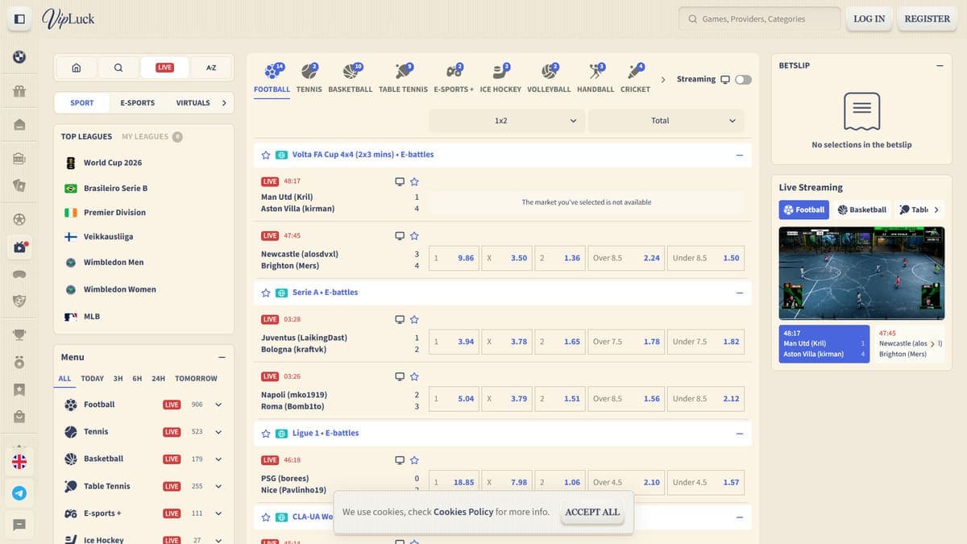Star the PSG vs Nice match
The width and height of the screenshot is (967, 544).
pyautogui.click(x=414, y=460)
